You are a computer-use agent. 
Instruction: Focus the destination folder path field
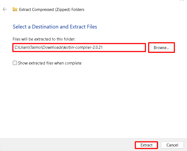point(79,48)
